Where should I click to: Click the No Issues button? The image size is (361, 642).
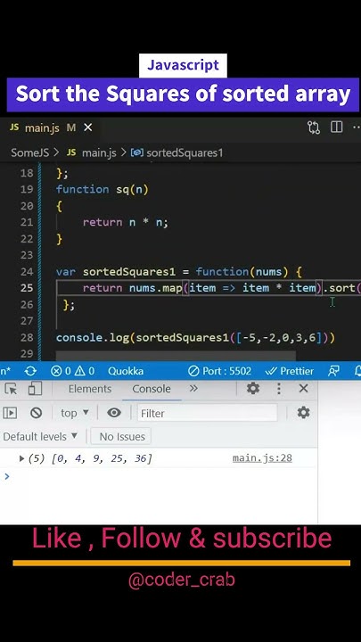(121, 436)
